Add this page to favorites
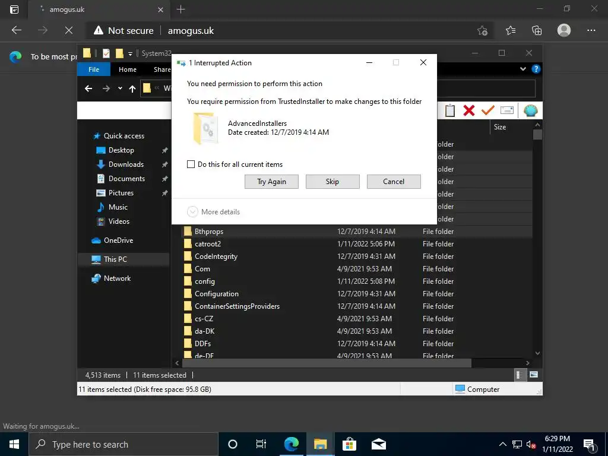608x456 pixels. (x=482, y=30)
